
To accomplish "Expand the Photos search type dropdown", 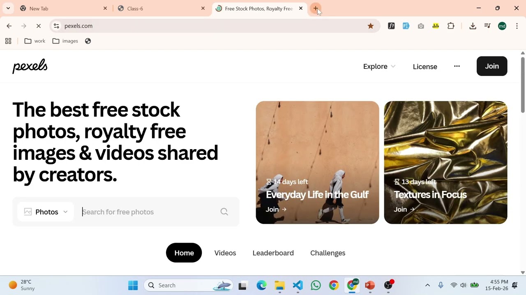I will [46, 212].
